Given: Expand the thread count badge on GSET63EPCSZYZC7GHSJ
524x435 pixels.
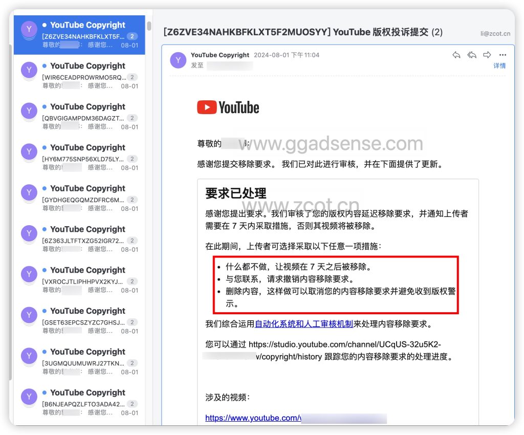Looking at the screenshot, I should coord(133,322).
